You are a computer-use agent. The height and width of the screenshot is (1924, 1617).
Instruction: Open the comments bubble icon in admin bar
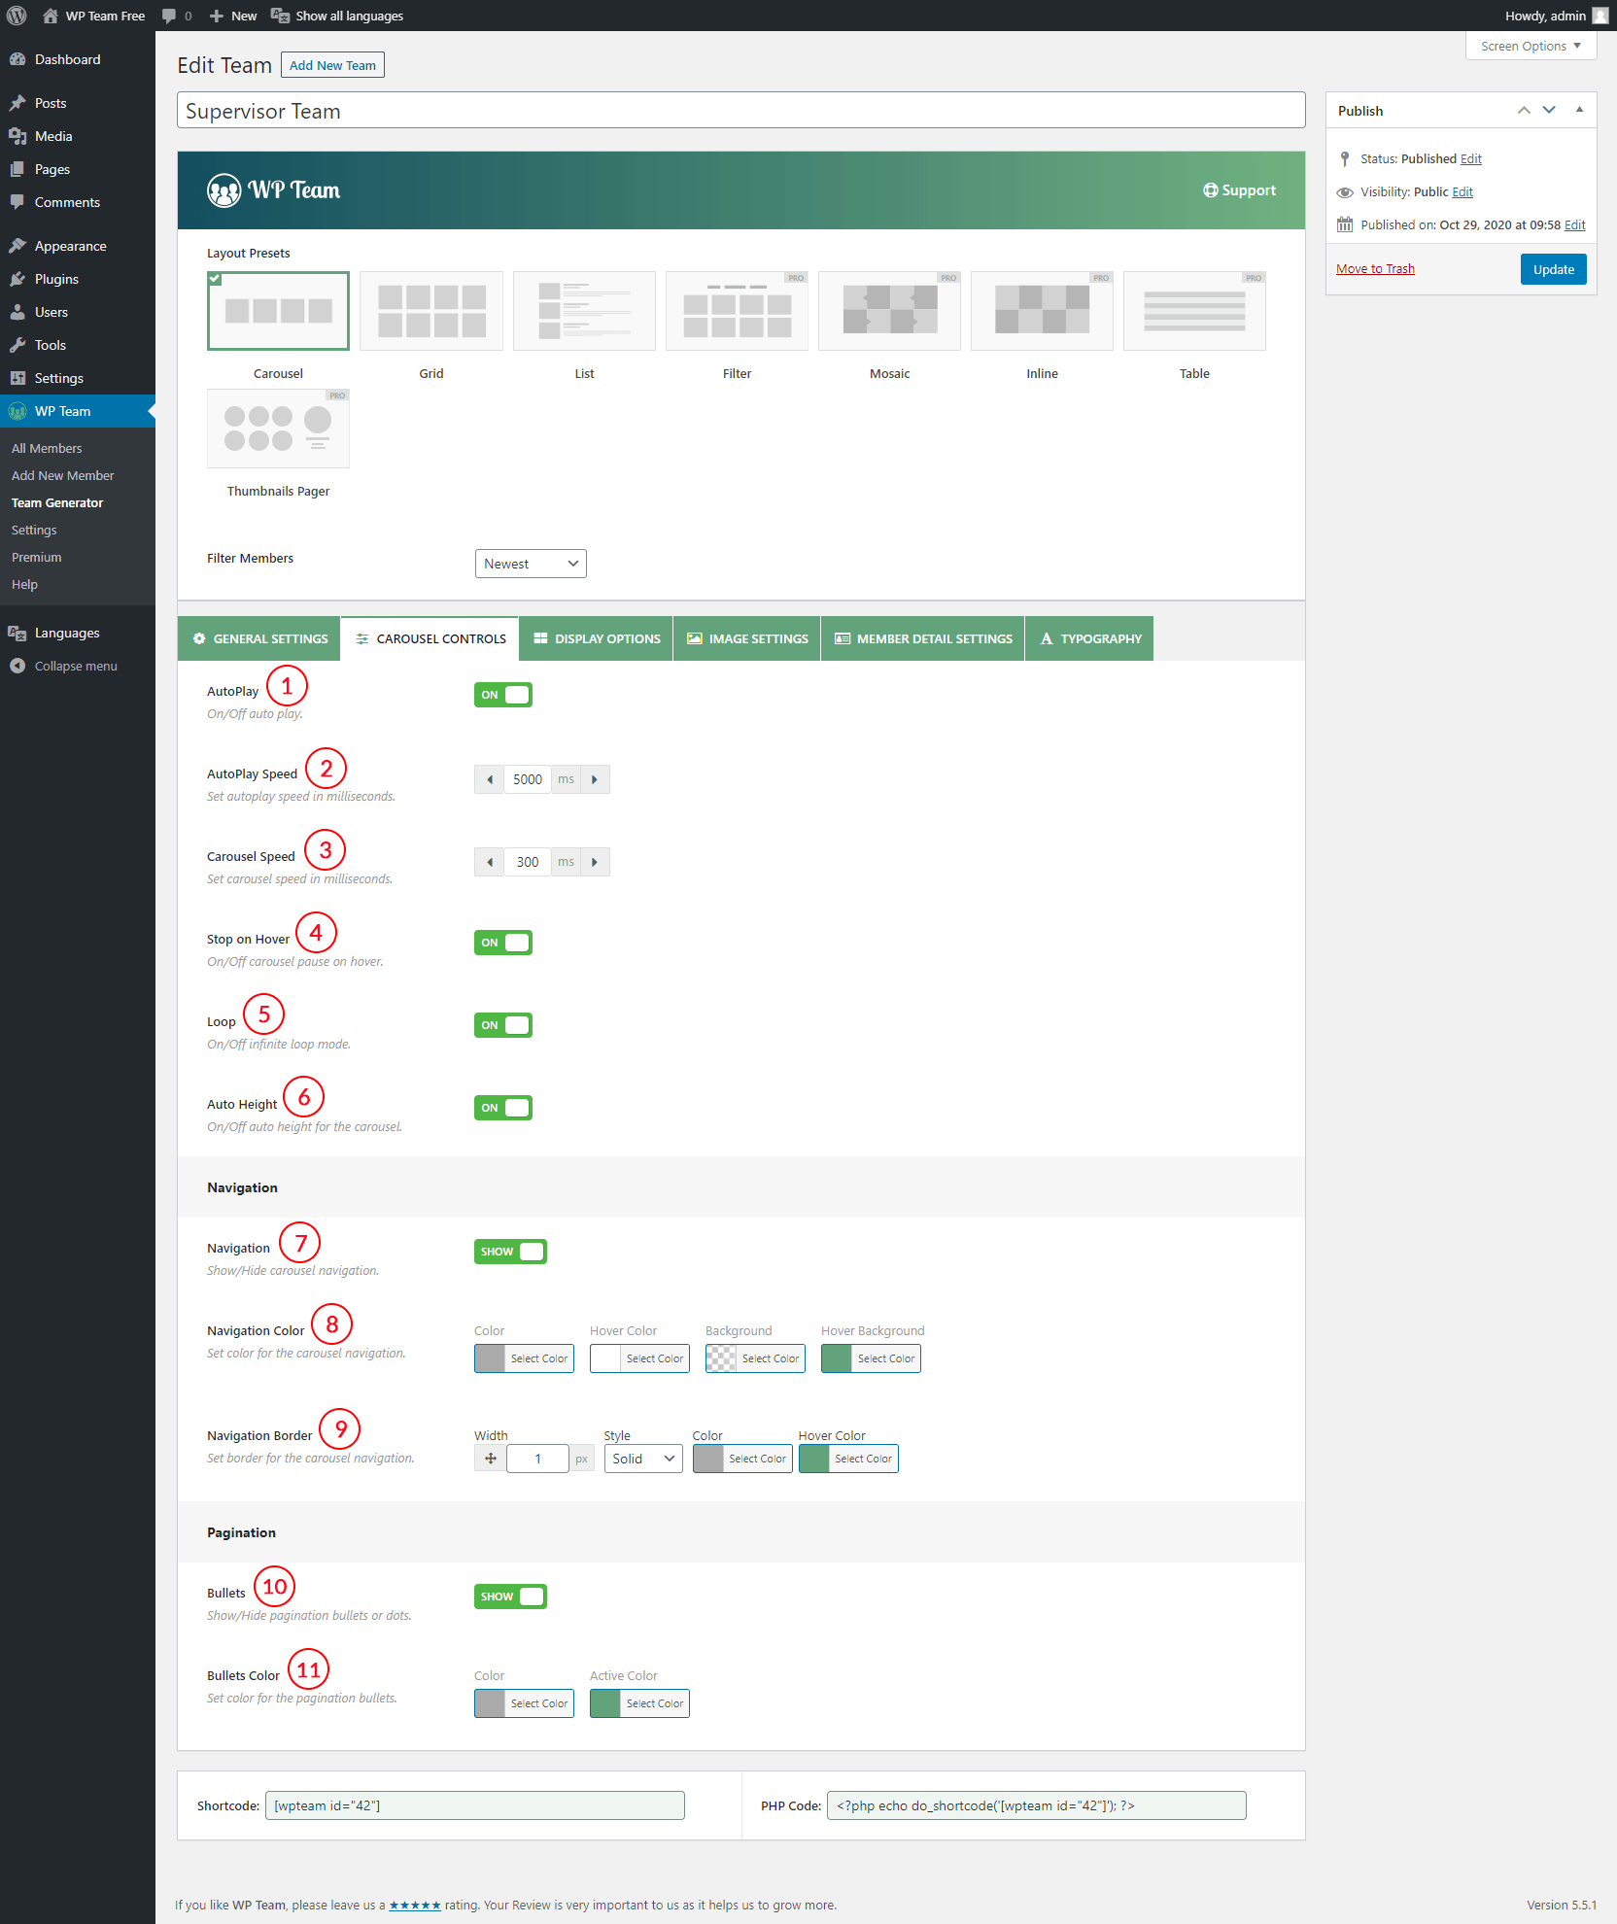[x=169, y=16]
